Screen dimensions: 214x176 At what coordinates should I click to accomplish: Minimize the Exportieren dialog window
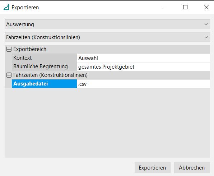(164, 7)
